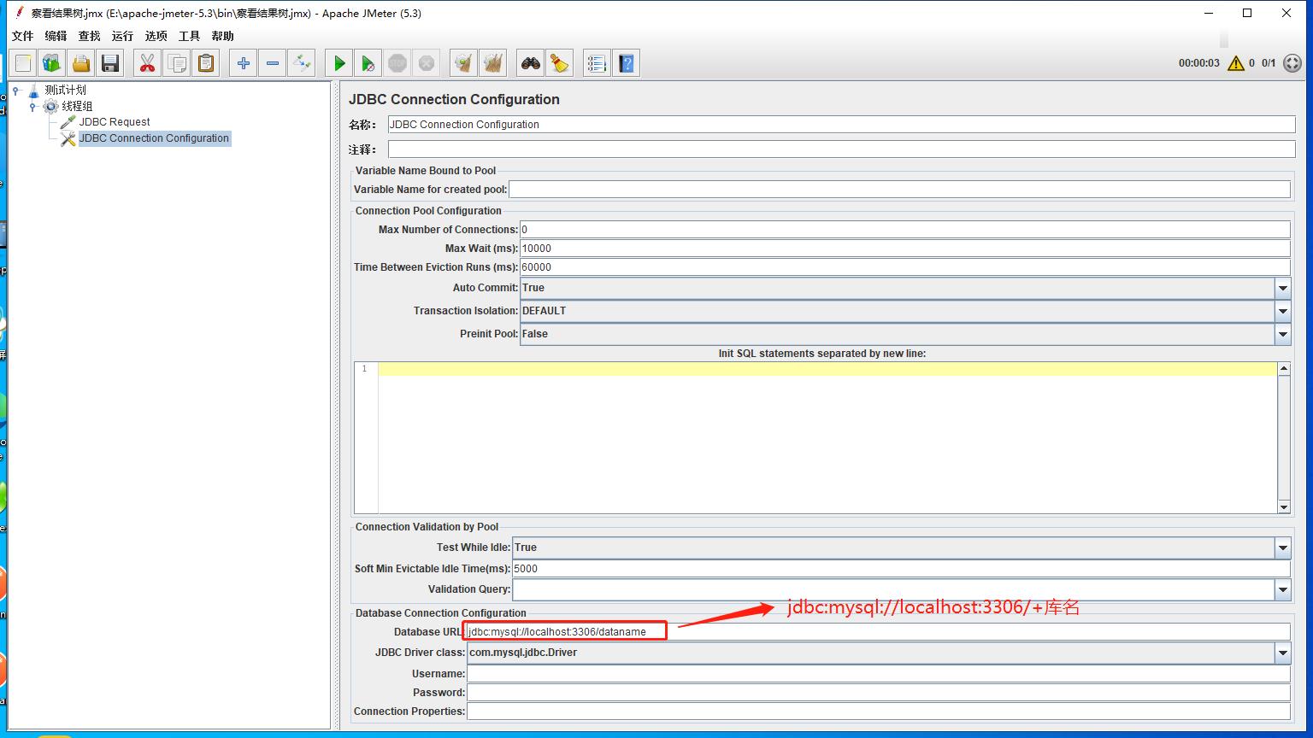The height and width of the screenshot is (738, 1313).
Task: Open the 帮助 menu
Action: click(222, 36)
